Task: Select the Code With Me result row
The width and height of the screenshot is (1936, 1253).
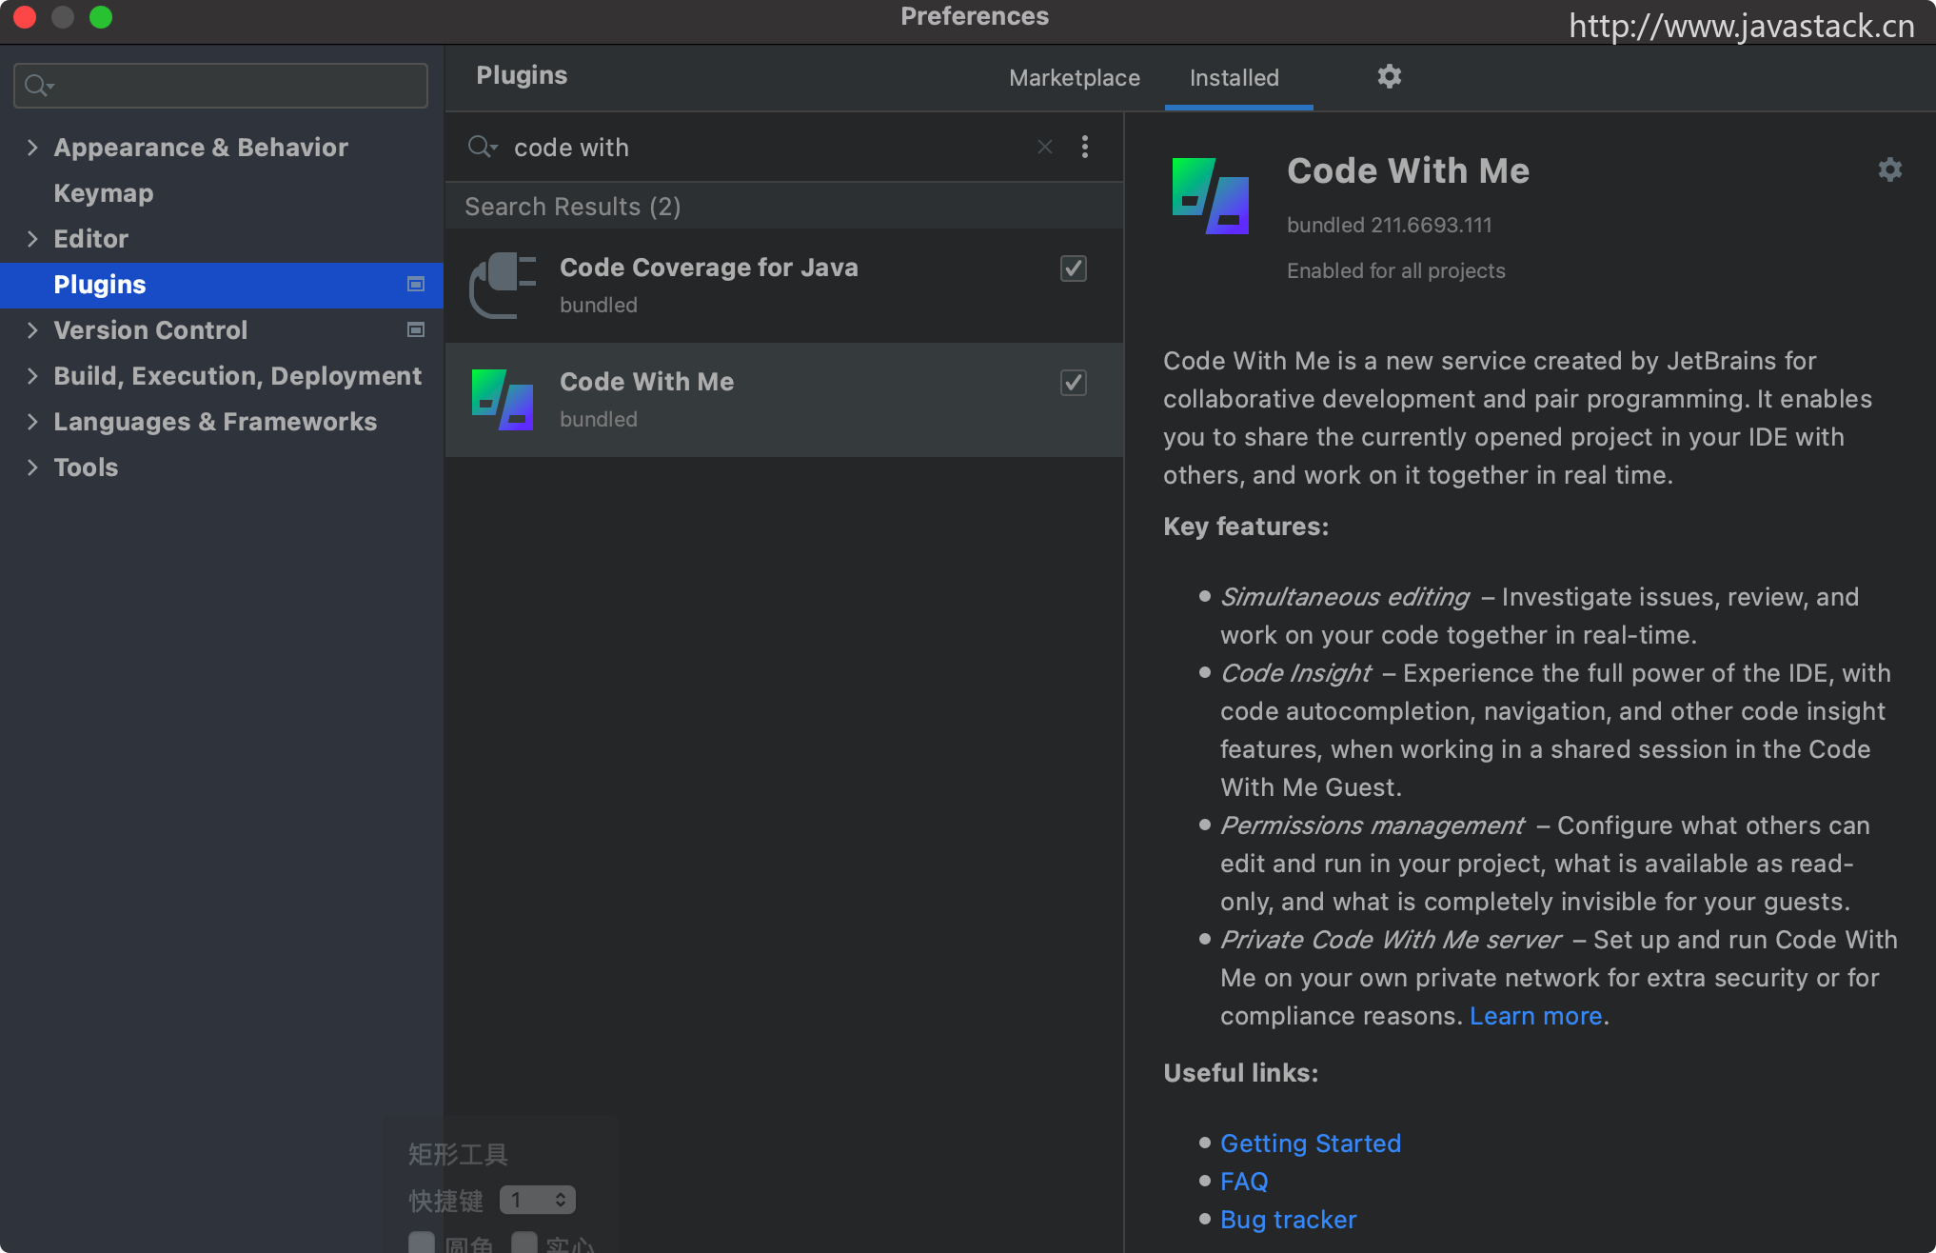Action: click(784, 400)
